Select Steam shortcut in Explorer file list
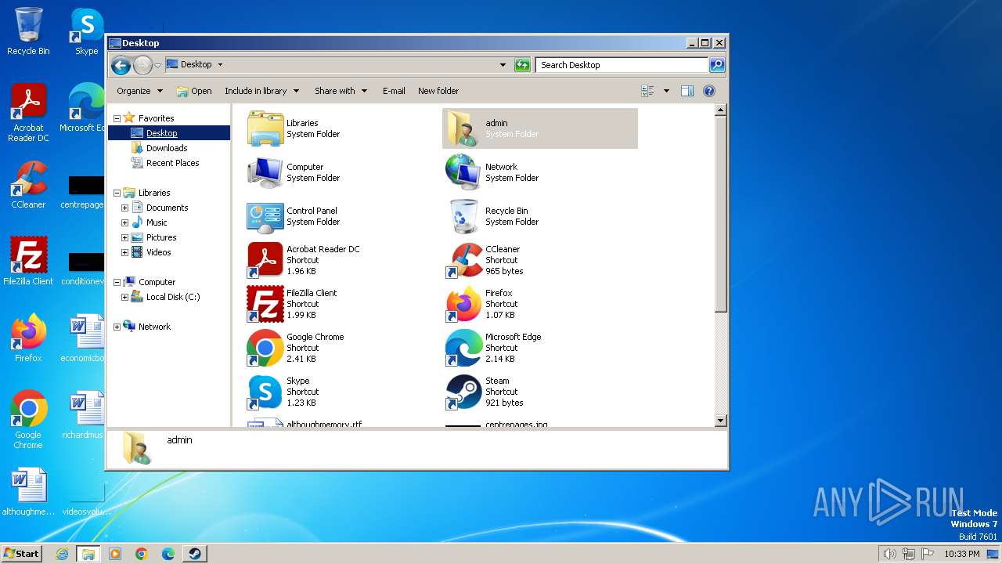Screen dimensions: 1002x564 [x=463, y=392]
